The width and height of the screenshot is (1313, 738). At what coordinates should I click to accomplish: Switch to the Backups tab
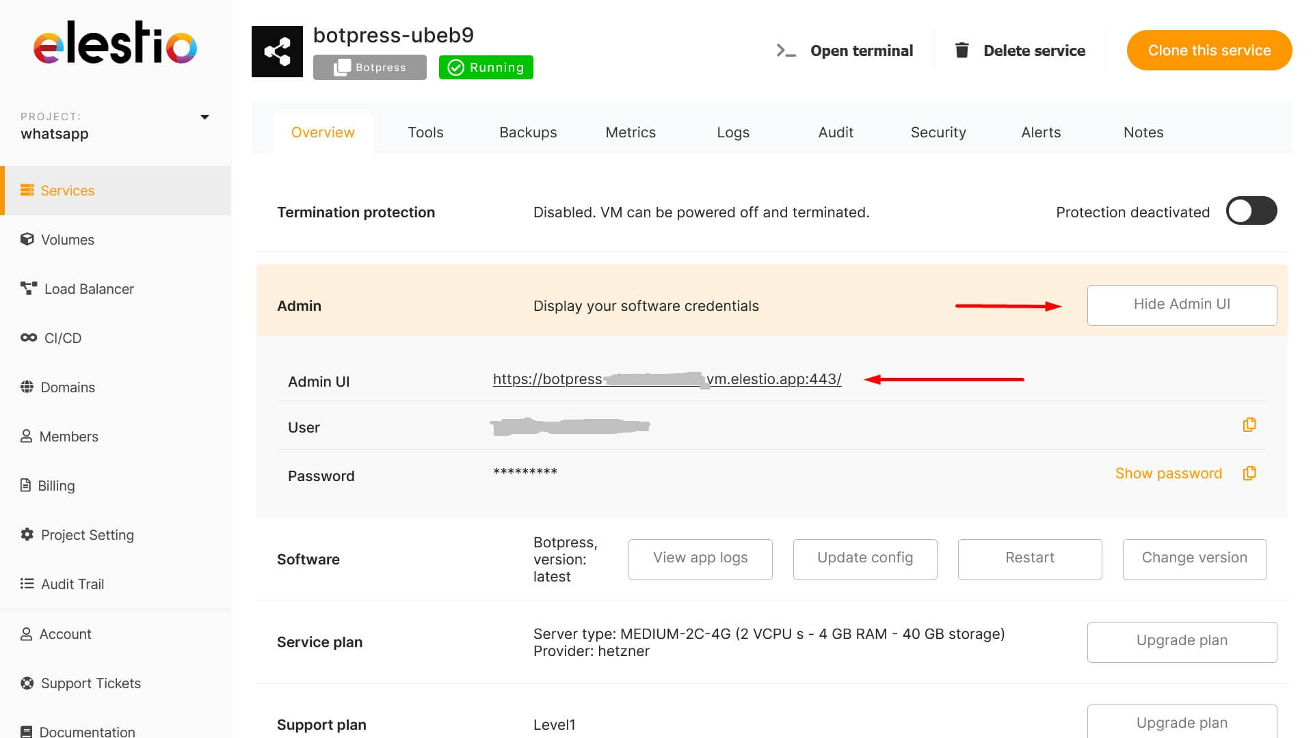pos(527,133)
